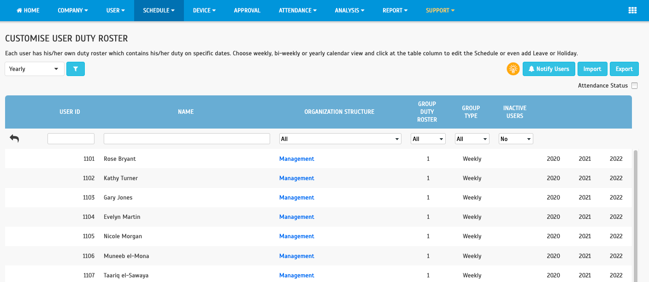Open 2022 roster for Muneeb el-Mona
Image resolution: width=649 pixels, height=282 pixels.
(616, 256)
